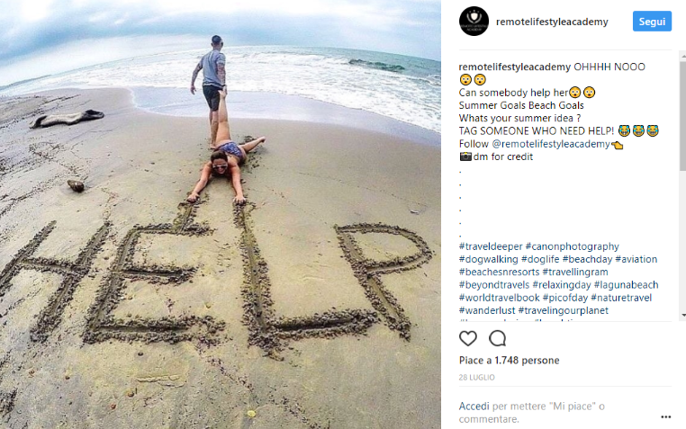Image resolution: width=686 pixels, height=429 pixels.
Task: Click the 28 LUGLIO post date
Action: pos(476,378)
